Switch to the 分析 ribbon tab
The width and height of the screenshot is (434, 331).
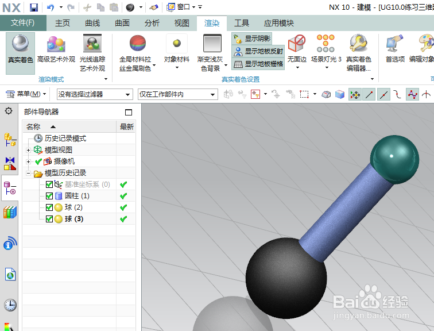point(152,23)
